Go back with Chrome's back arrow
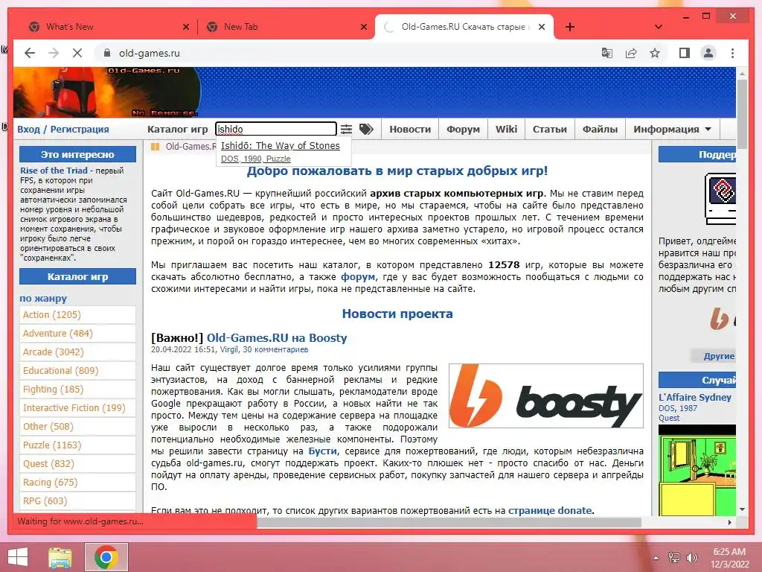Image resolution: width=762 pixels, height=572 pixels. pos(30,53)
